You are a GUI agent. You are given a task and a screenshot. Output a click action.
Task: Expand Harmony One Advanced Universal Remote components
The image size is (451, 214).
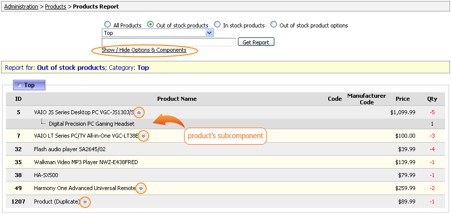click(x=141, y=189)
